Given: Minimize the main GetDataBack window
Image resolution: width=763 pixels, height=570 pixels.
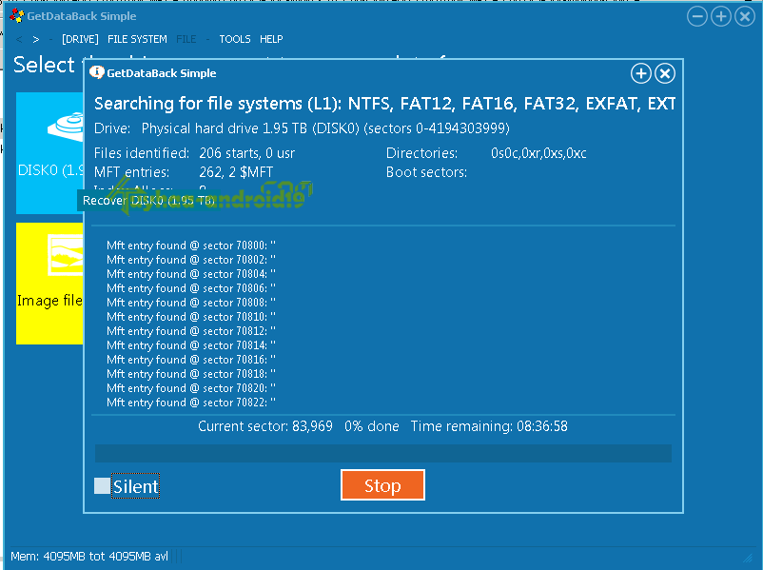Looking at the screenshot, I should tap(696, 16).
